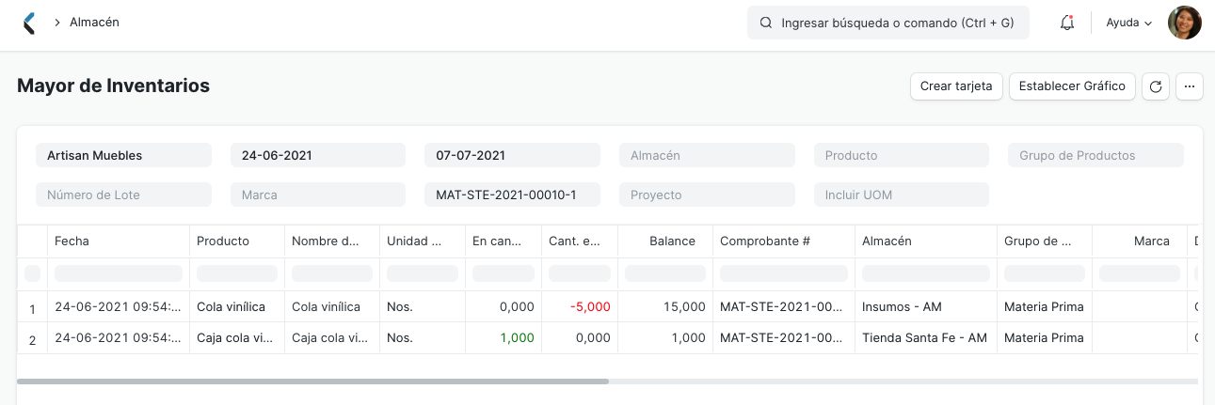Select row number 1
The image size is (1215, 405).
click(x=32, y=308)
